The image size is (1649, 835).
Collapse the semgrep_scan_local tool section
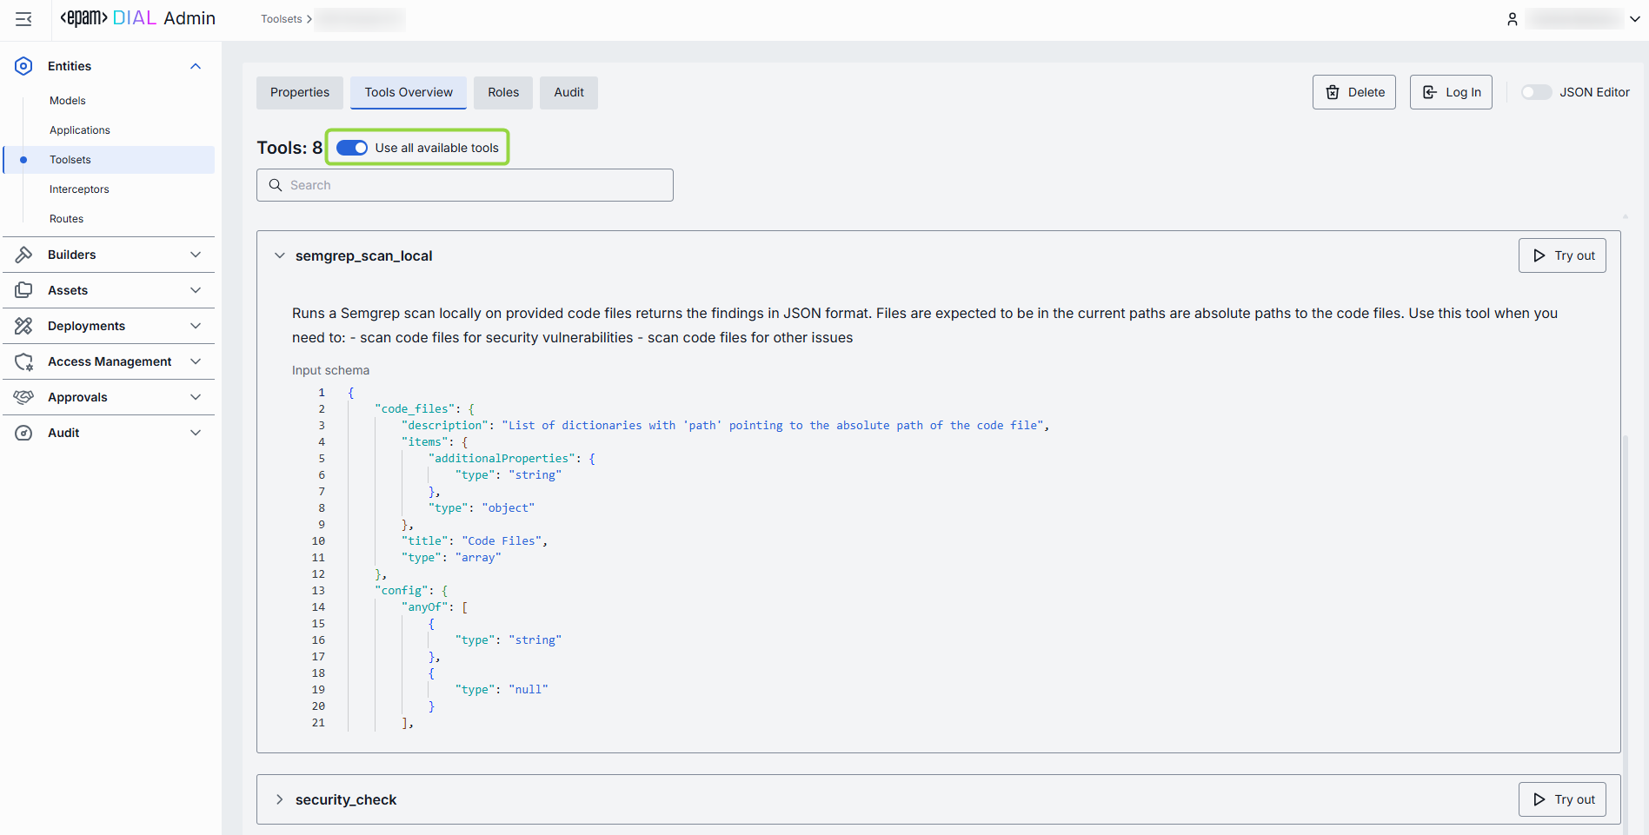(x=280, y=255)
